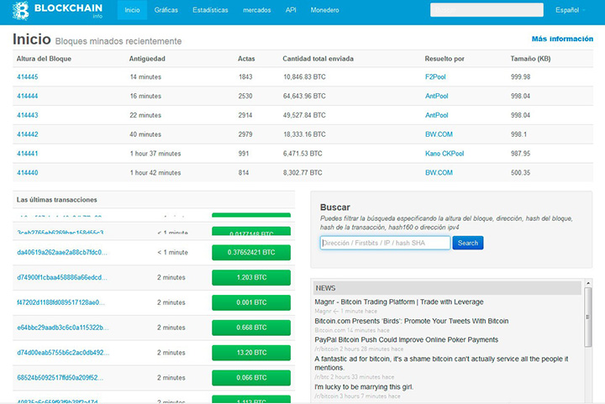View the F2Pool miner link
Screen dimensions: 605x404
(x=437, y=76)
